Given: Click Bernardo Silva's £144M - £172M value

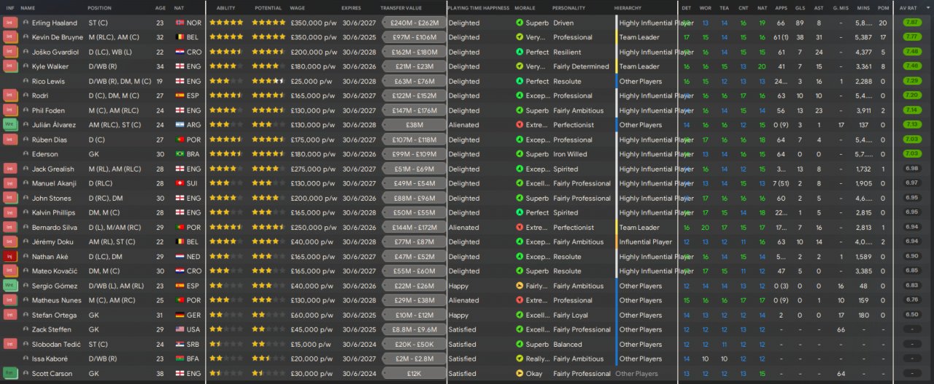Looking at the screenshot, I should (414, 227).
